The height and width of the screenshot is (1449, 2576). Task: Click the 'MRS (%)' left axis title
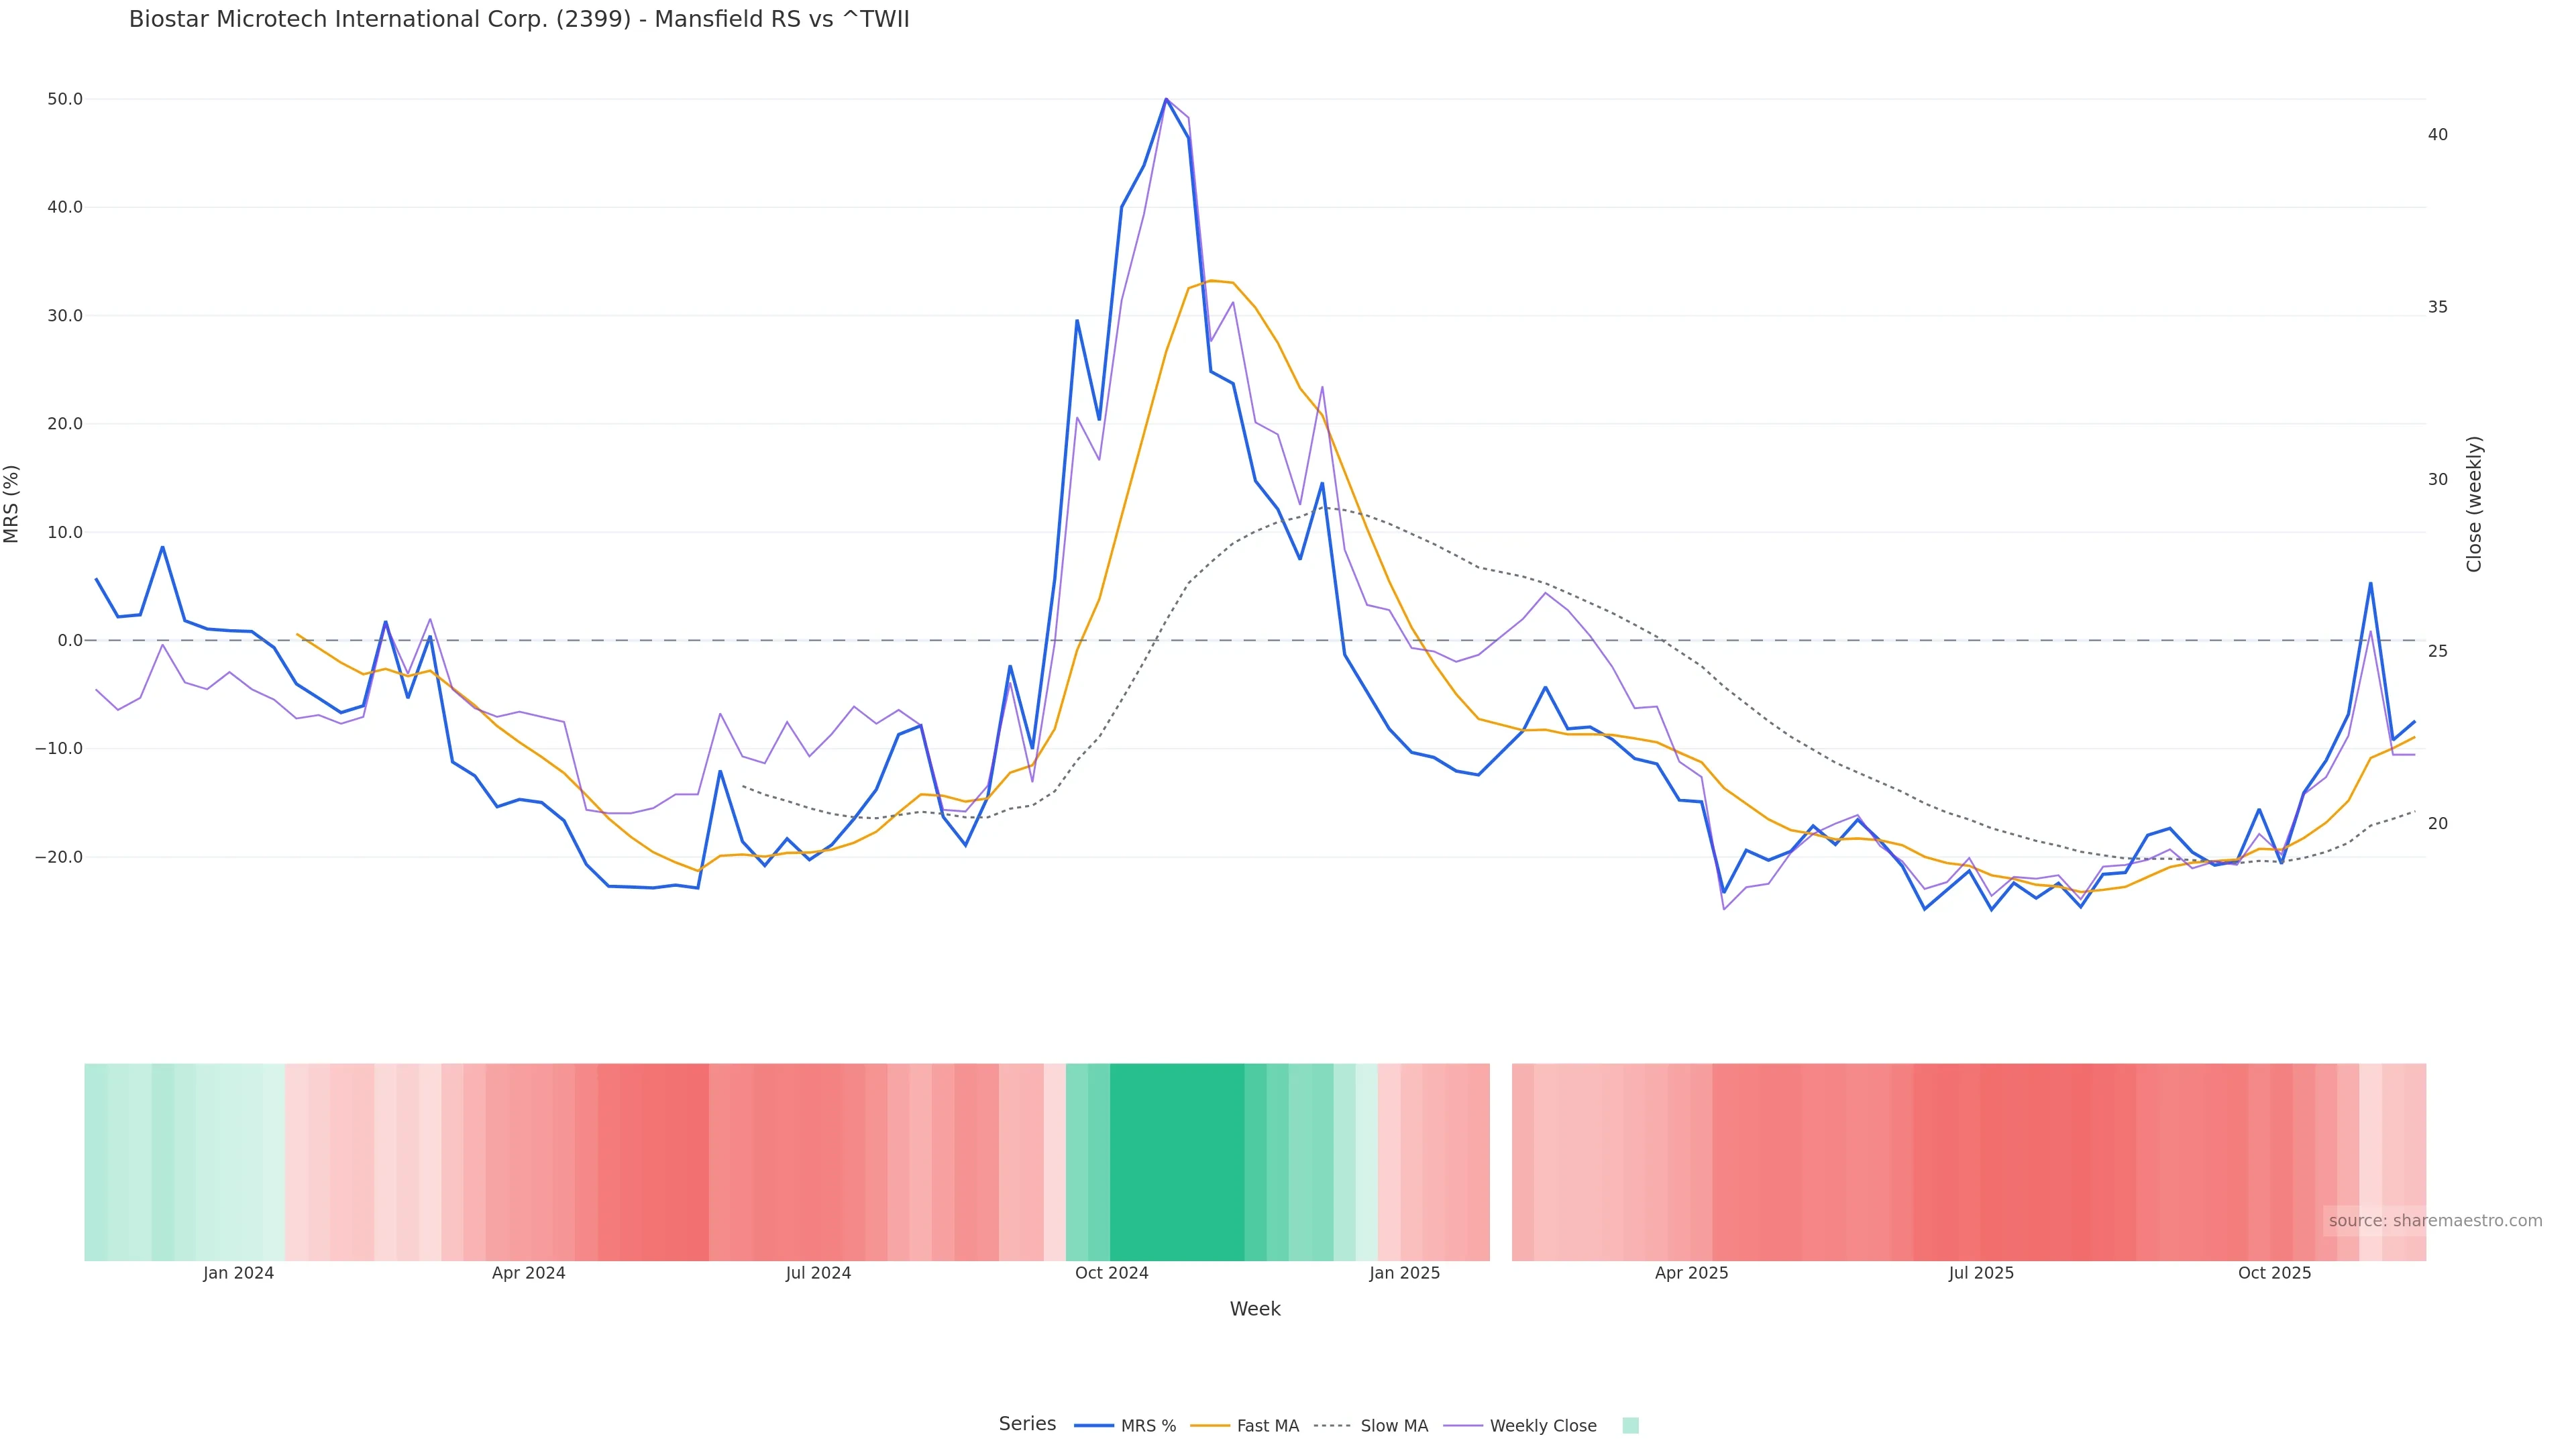[x=12, y=504]
